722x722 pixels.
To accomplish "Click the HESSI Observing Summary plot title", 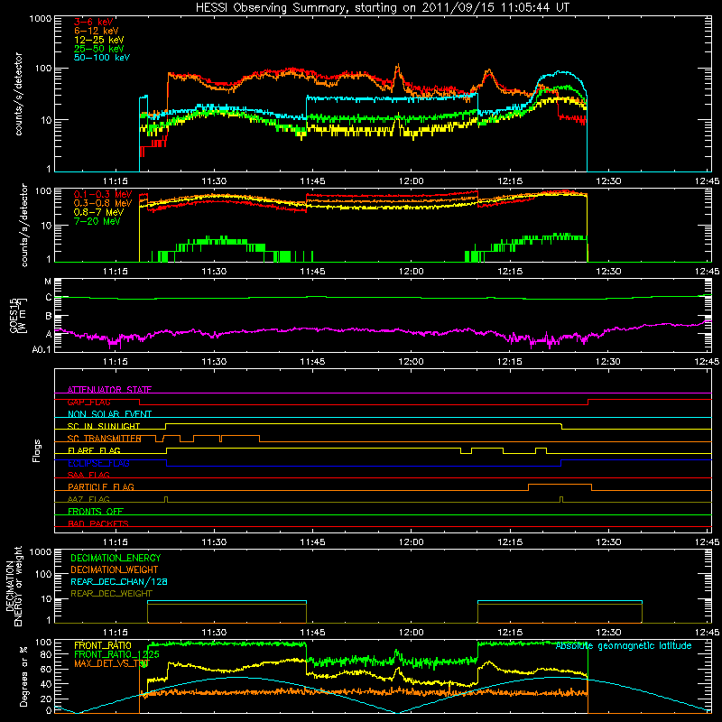I will [x=382, y=8].
